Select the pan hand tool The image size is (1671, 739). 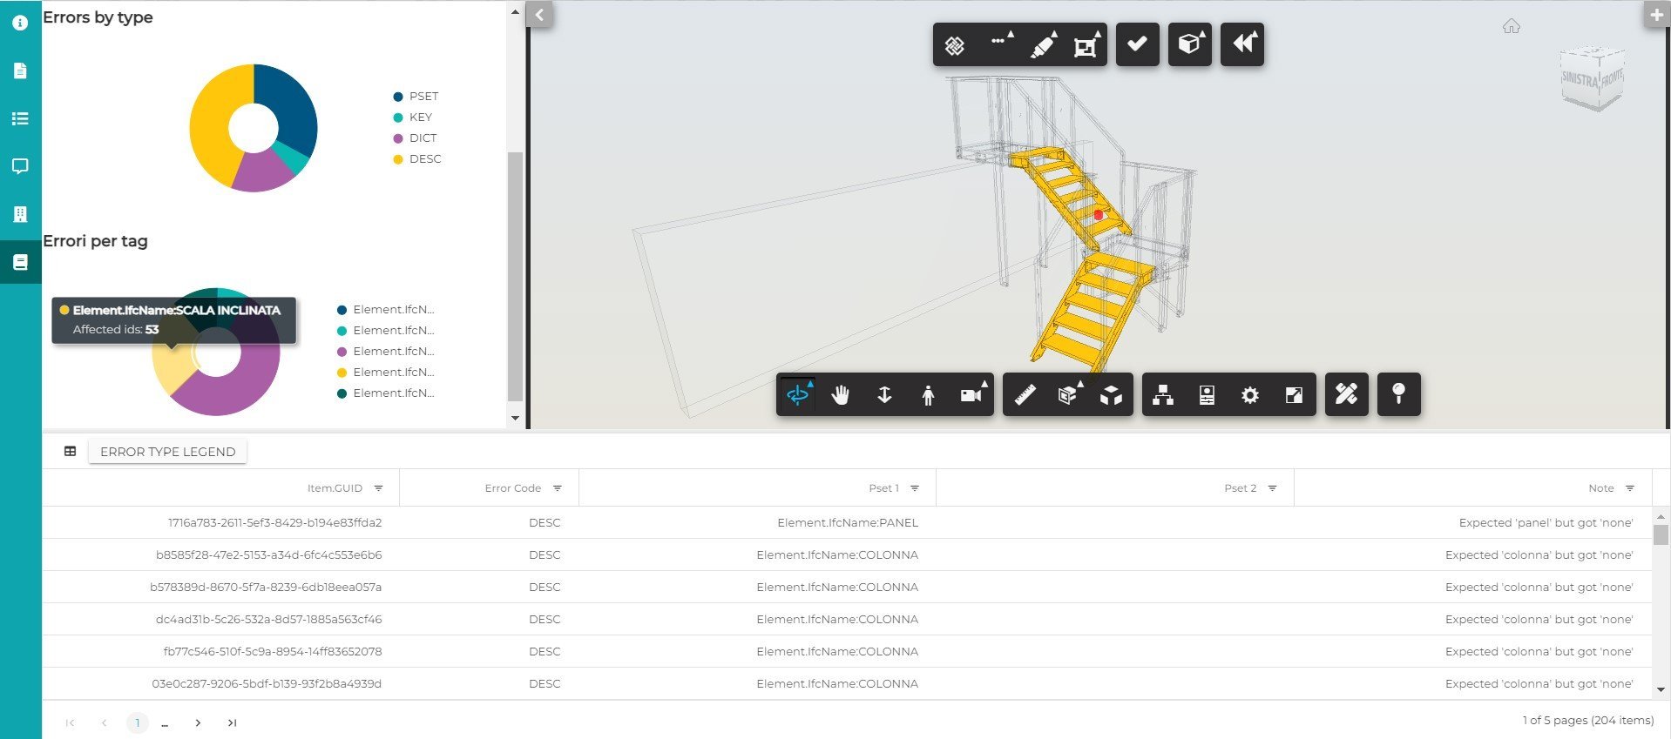(841, 395)
